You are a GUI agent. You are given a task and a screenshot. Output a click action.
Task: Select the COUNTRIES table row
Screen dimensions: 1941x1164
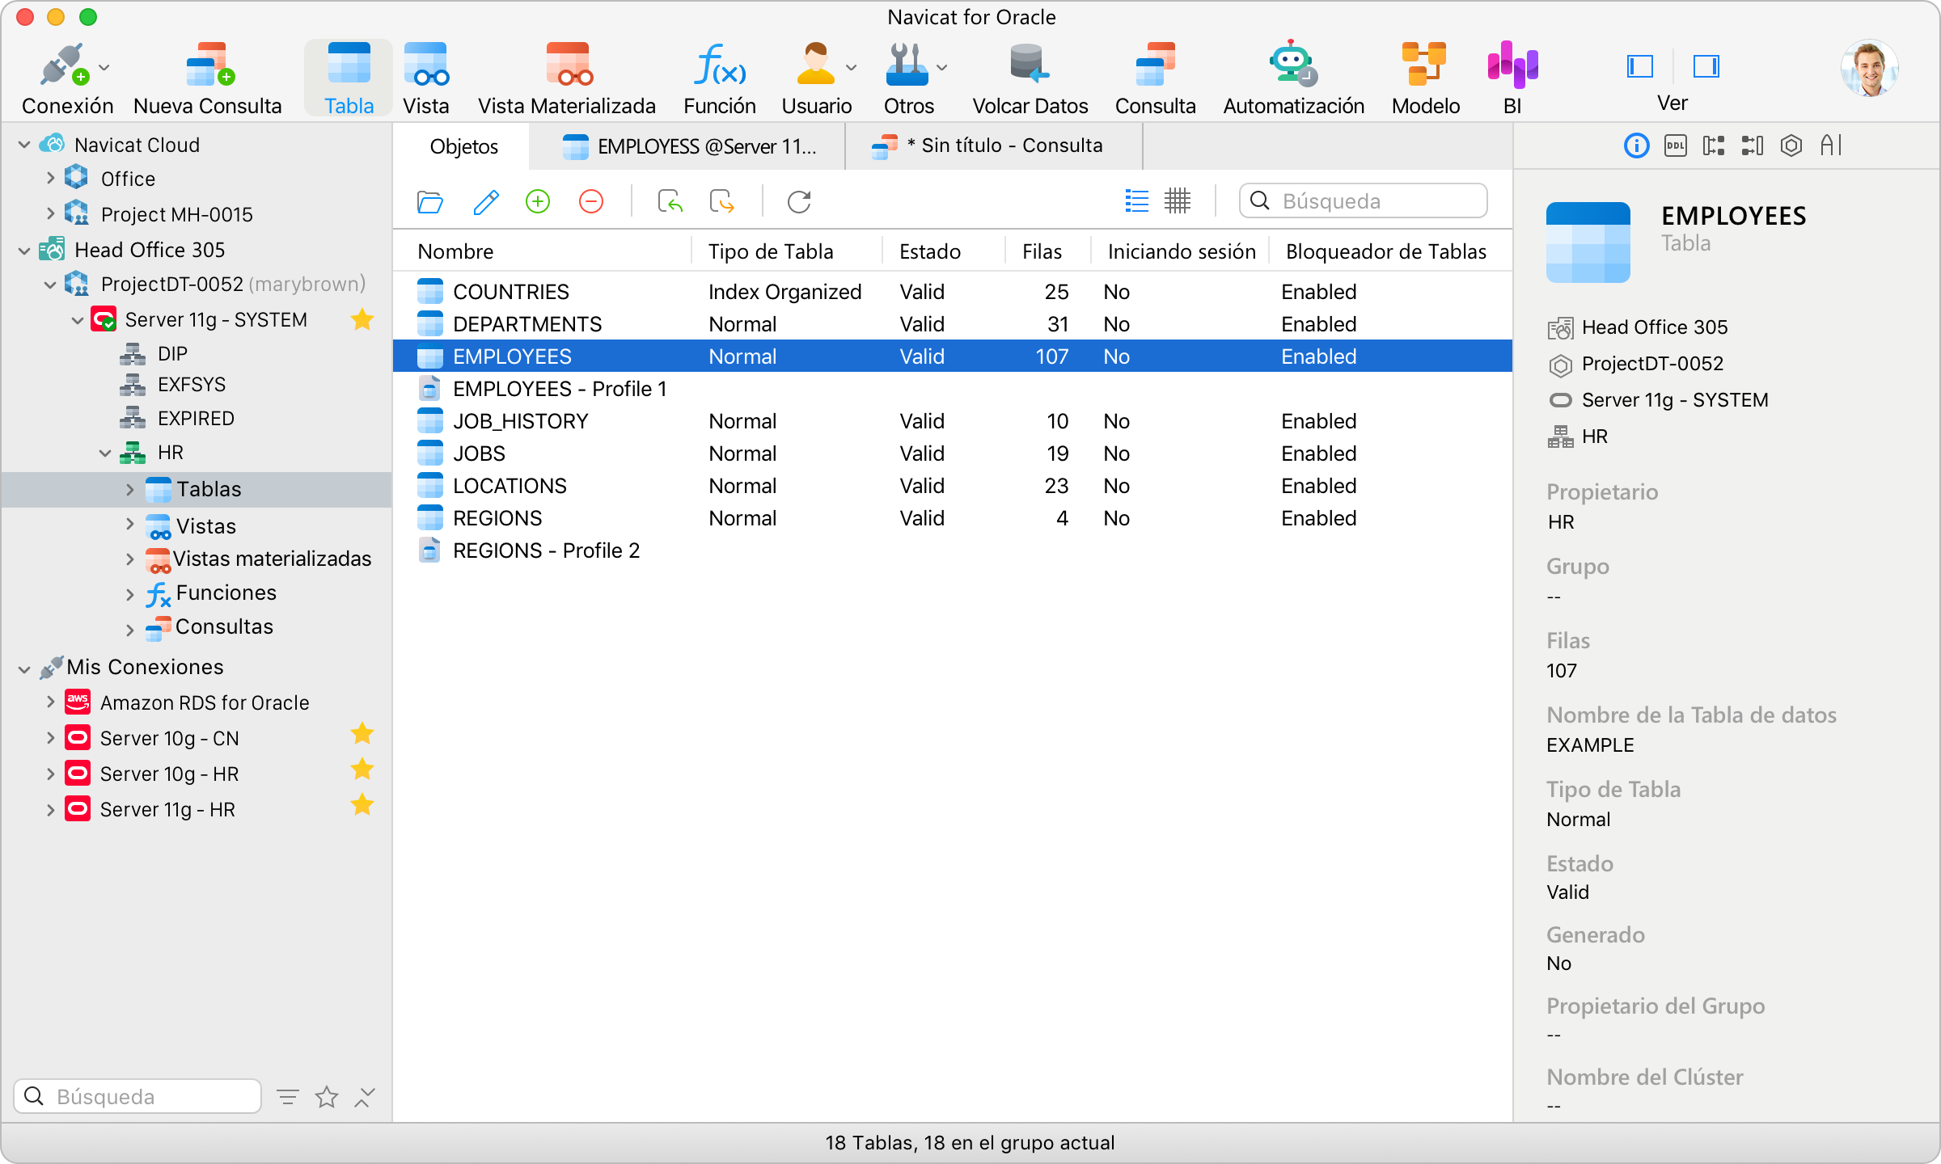(953, 292)
